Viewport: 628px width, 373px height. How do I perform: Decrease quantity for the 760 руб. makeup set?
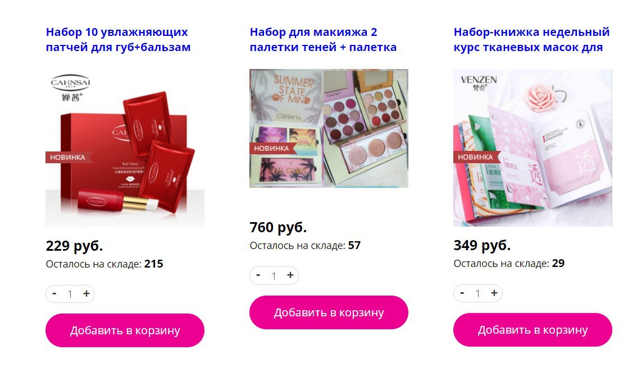(258, 275)
